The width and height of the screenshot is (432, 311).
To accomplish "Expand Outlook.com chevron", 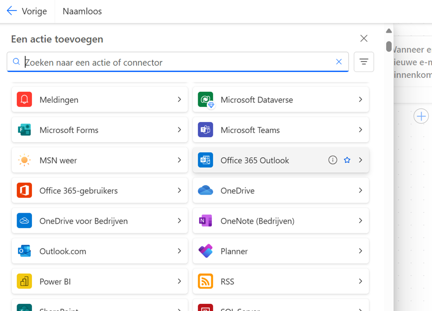I will pos(180,251).
